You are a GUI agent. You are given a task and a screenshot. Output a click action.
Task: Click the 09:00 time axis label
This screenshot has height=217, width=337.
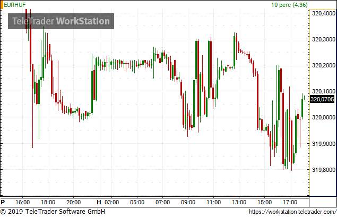pyautogui.click(x=188, y=202)
